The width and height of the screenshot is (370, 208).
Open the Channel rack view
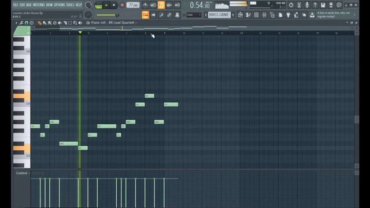pyautogui.click(x=256, y=15)
